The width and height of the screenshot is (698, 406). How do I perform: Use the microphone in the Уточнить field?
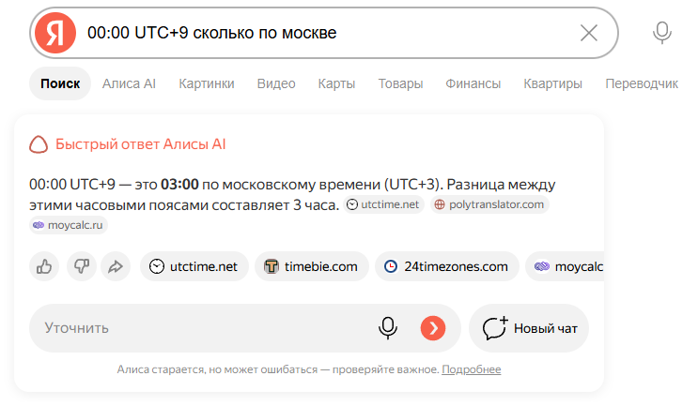point(388,328)
